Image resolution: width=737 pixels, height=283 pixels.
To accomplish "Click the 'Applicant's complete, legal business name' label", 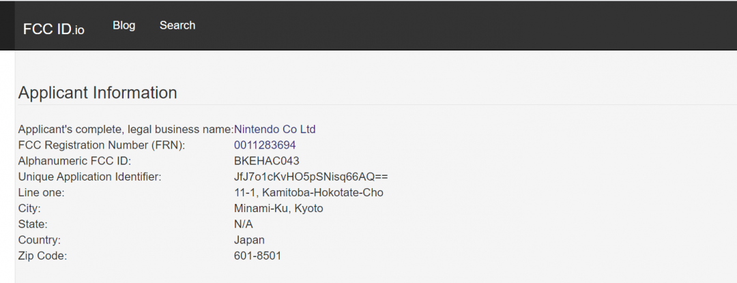I will tap(126, 130).
